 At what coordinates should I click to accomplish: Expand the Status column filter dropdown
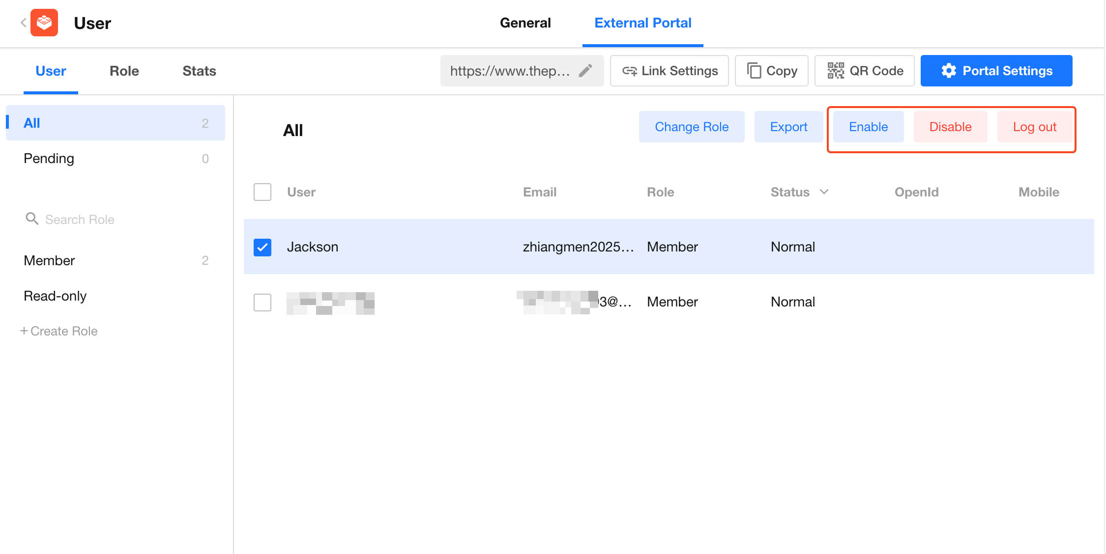[824, 192]
